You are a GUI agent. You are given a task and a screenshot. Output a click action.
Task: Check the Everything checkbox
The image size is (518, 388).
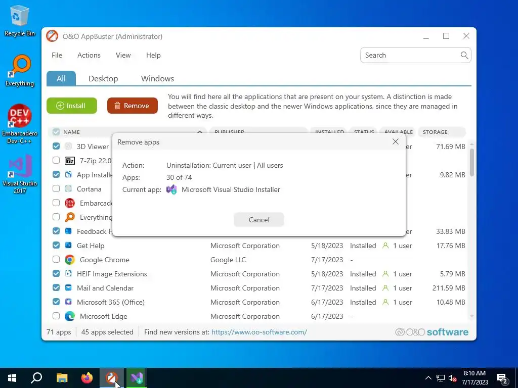click(x=56, y=217)
